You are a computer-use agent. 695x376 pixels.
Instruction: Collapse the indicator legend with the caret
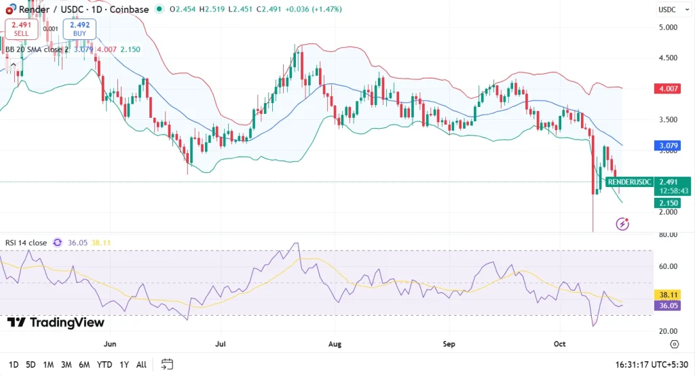click(x=13, y=65)
